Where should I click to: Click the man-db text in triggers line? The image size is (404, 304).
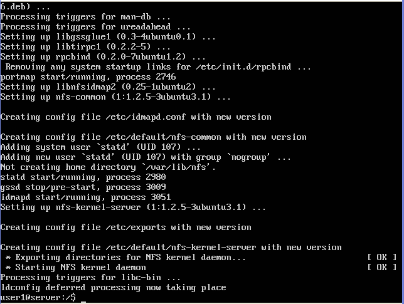pos(136,16)
